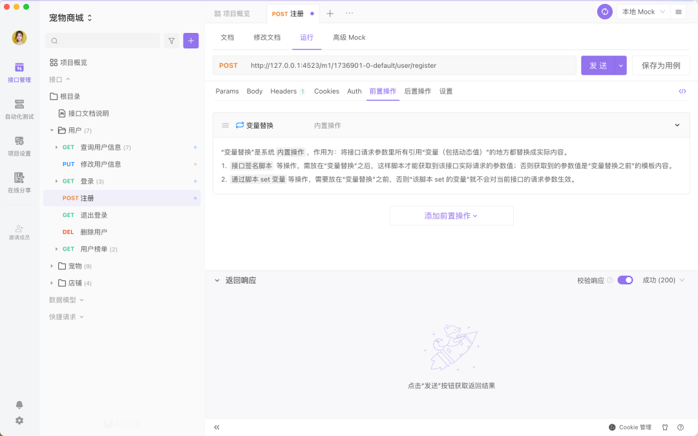Select the Headers tab
Image resolution: width=698 pixels, height=436 pixels.
tap(284, 91)
